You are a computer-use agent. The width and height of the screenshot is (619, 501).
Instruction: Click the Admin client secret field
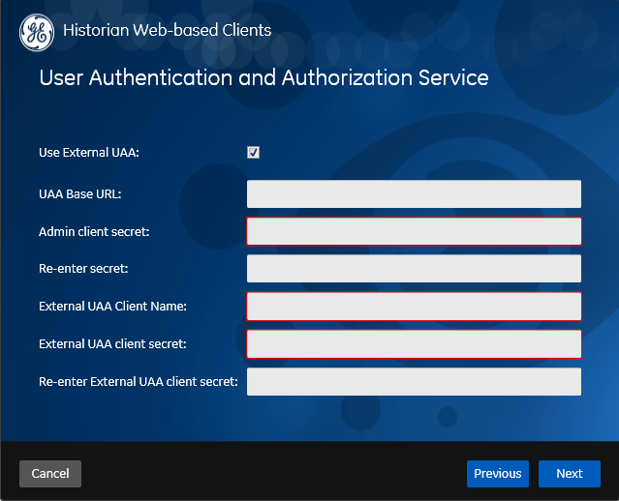[x=414, y=231]
